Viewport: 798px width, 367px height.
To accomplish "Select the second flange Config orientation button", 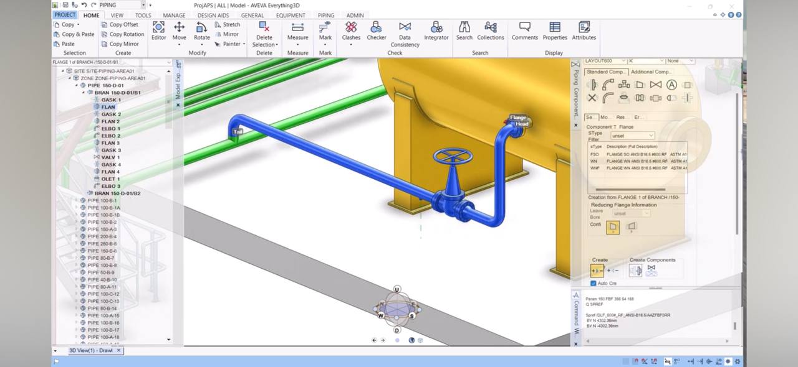I will pos(632,227).
